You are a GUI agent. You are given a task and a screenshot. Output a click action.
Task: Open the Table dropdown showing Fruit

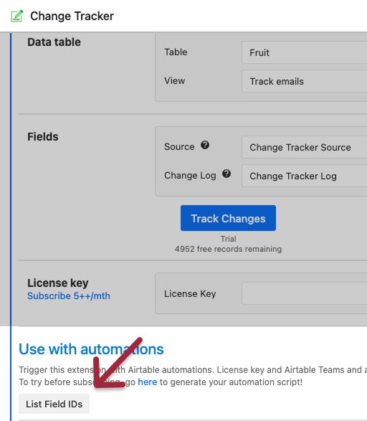pyautogui.click(x=304, y=52)
